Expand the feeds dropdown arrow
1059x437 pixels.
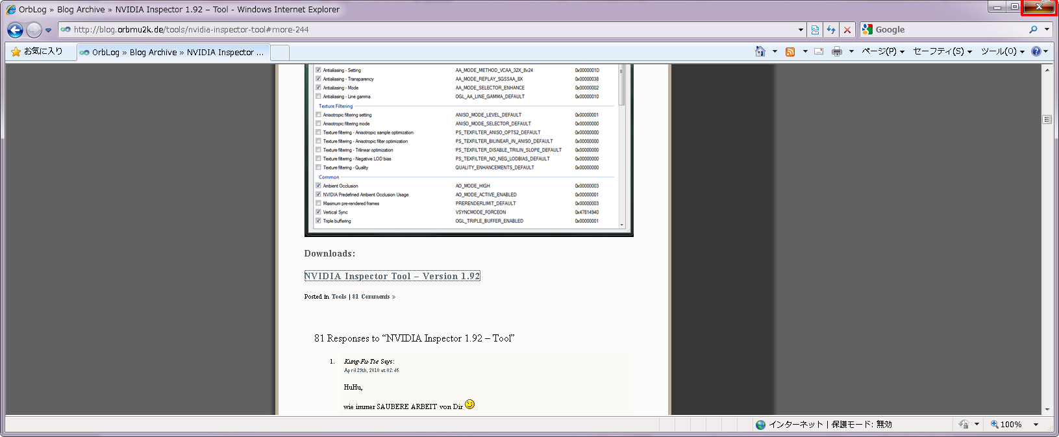(805, 51)
